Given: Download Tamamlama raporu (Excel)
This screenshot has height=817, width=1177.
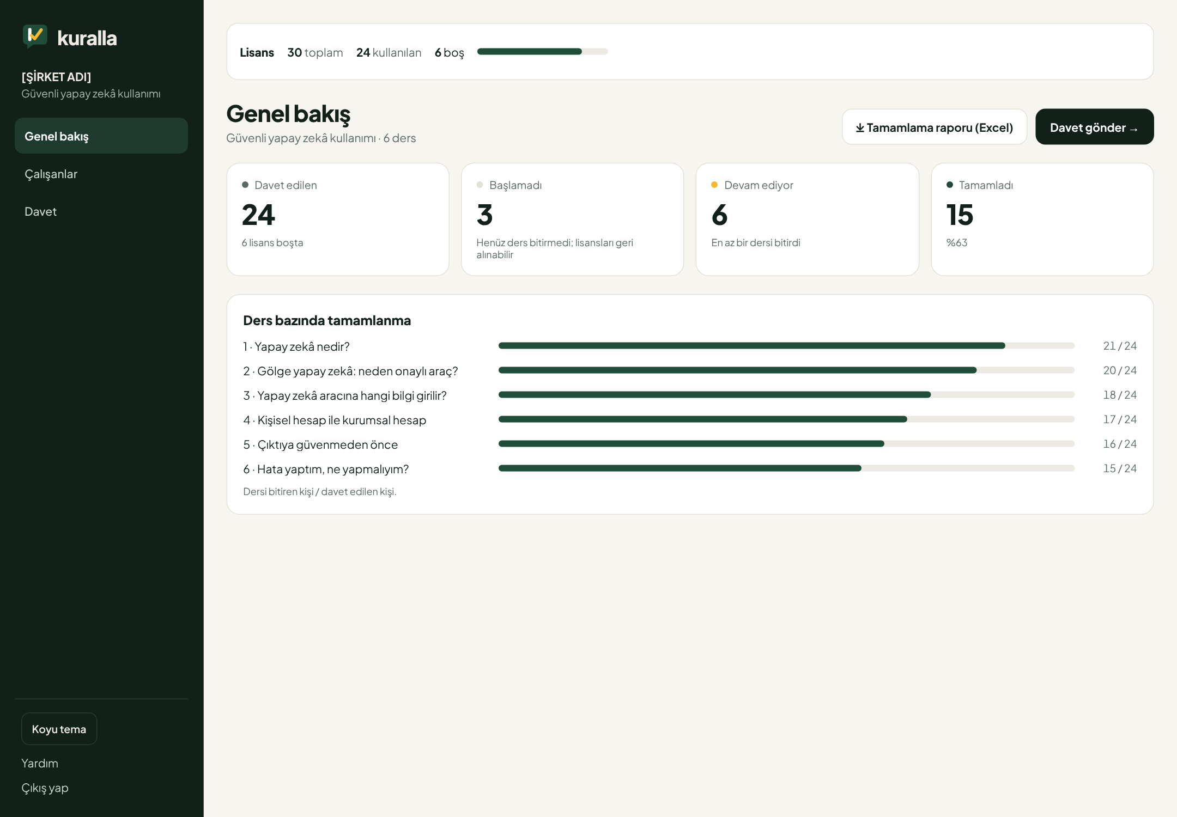Looking at the screenshot, I should pos(934,127).
